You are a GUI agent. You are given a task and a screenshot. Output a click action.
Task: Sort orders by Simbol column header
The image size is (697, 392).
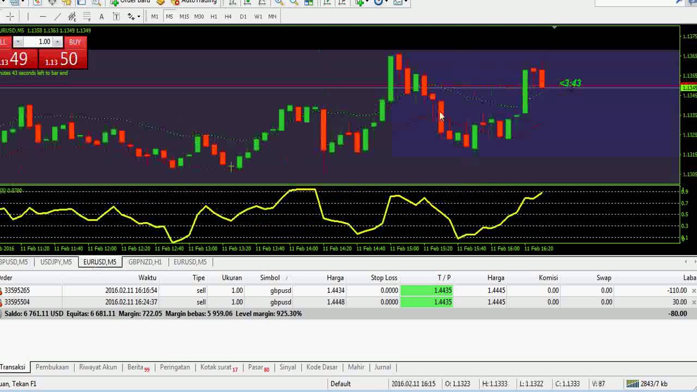[270, 278]
